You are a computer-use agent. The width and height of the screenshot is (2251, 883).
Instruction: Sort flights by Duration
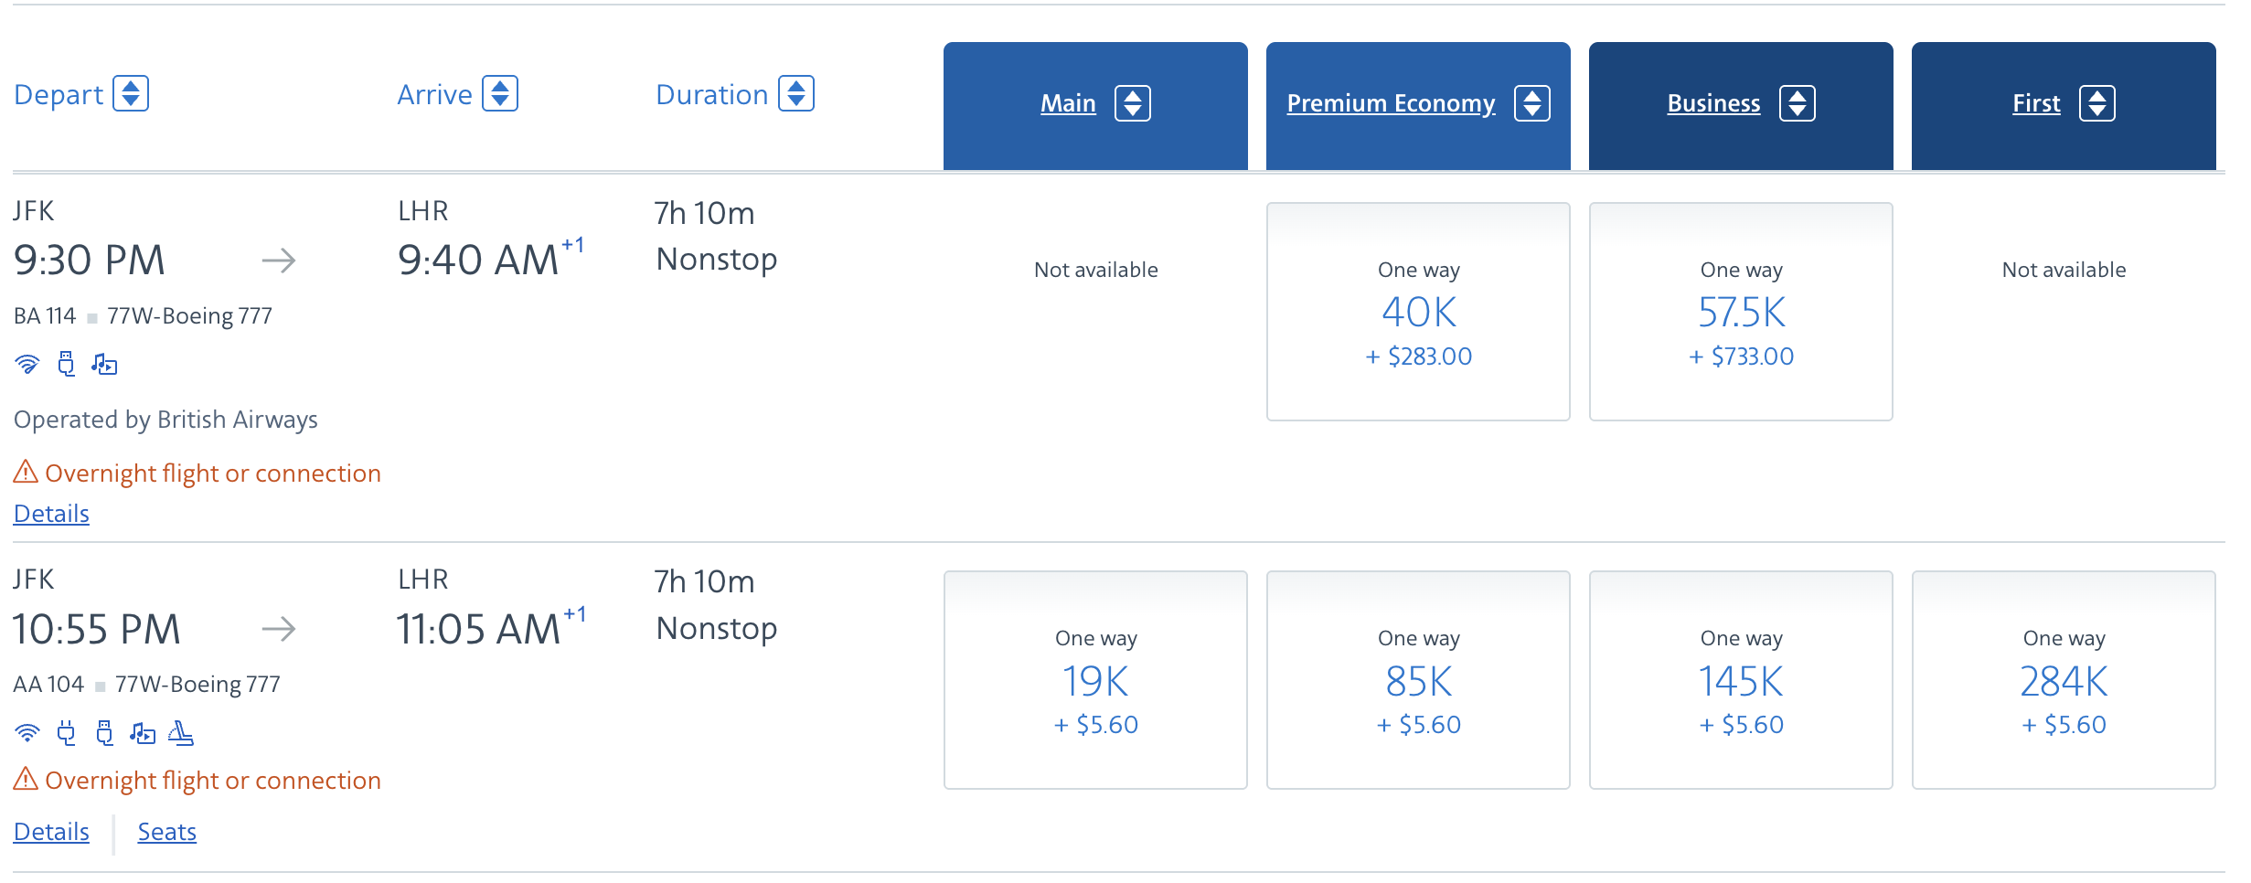pyautogui.click(x=795, y=93)
